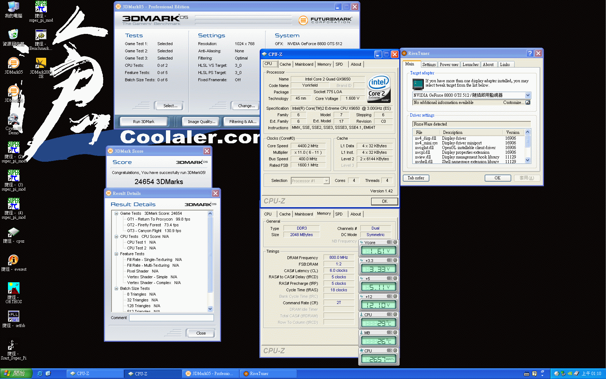Select GT3 - Canyon Flight result row

154,231
